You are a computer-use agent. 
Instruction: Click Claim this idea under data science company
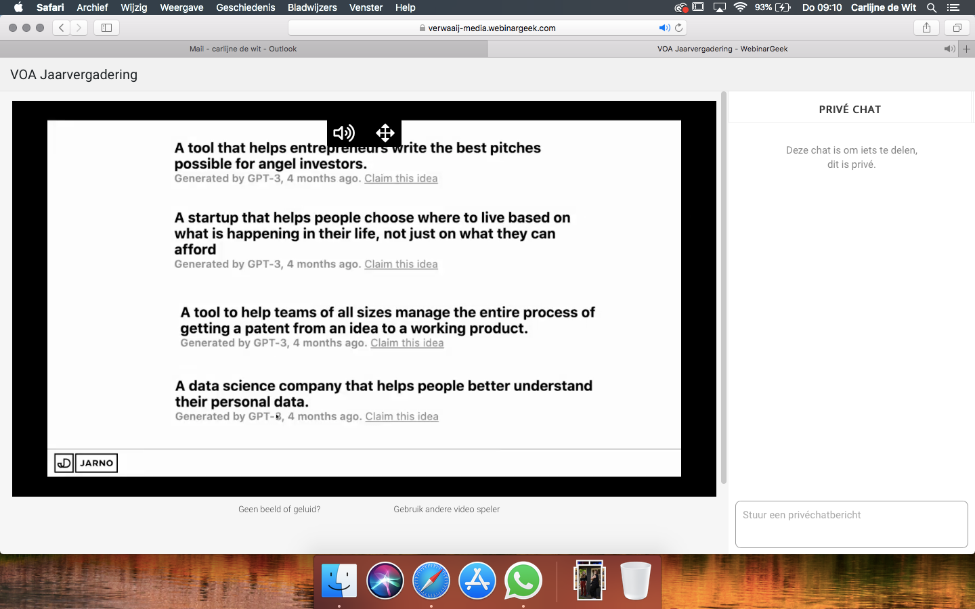tap(402, 417)
